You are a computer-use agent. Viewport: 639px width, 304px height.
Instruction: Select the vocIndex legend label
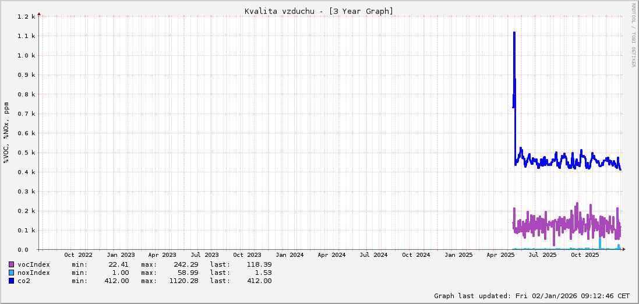[34, 264]
